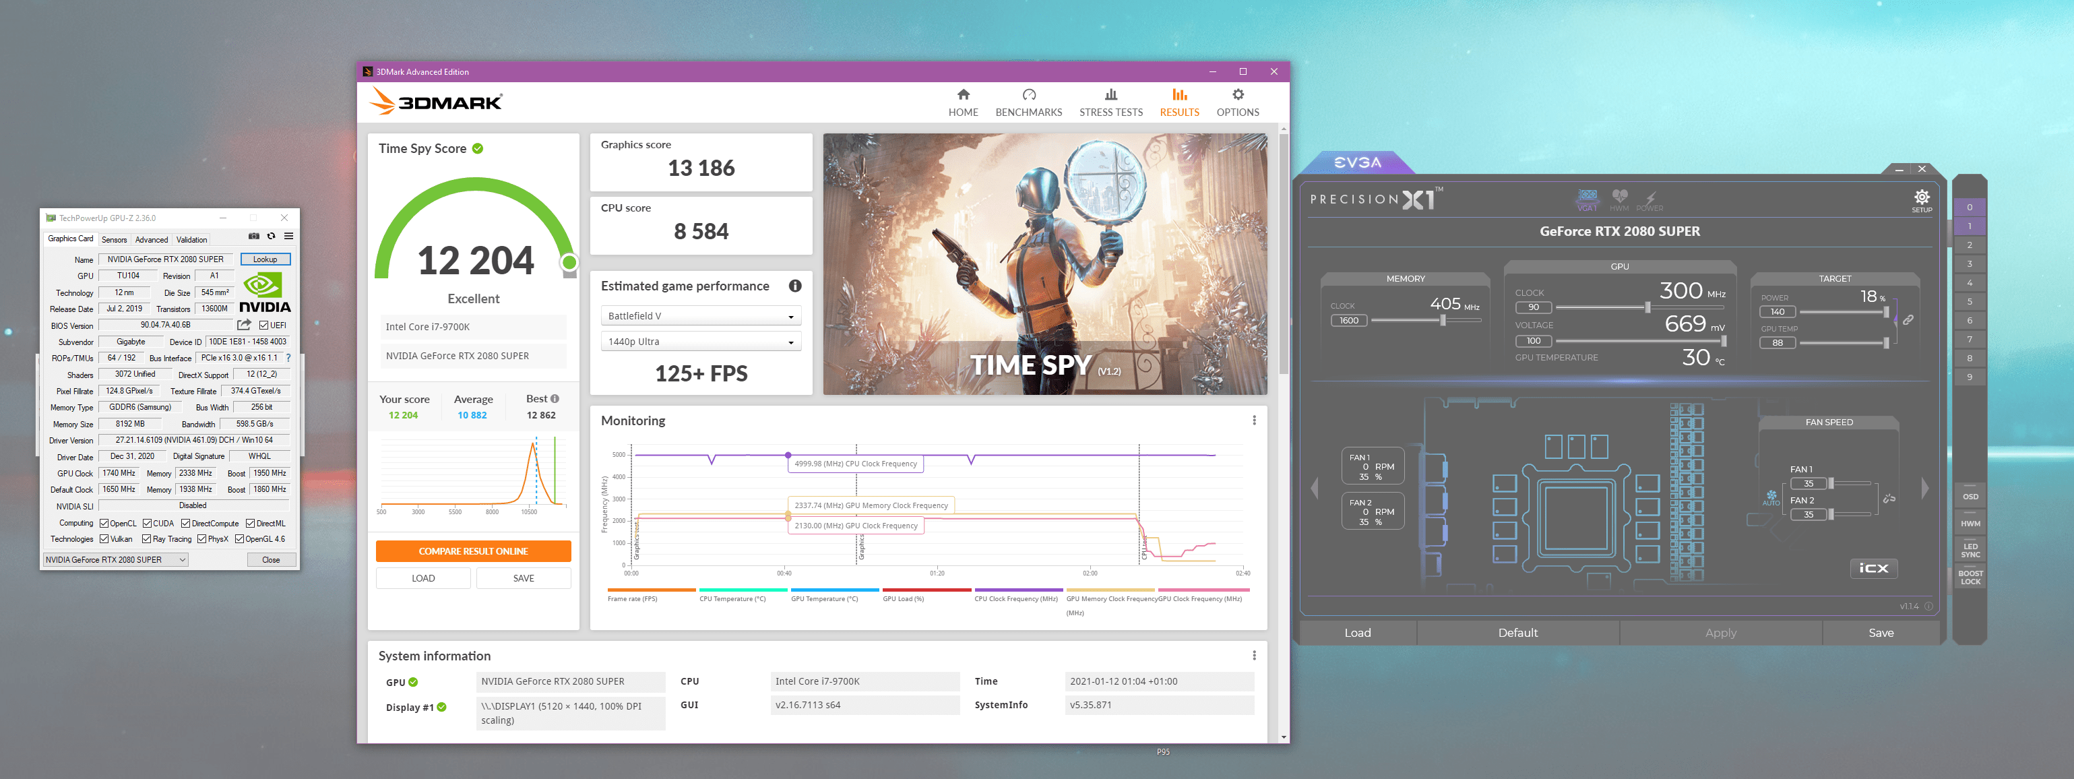Image resolution: width=2074 pixels, height=779 pixels.
Task: Click the right arrow in Precision X1 panel
Action: [x=1925, y=488]
